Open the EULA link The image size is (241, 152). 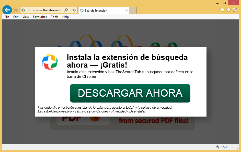[130, 108]
